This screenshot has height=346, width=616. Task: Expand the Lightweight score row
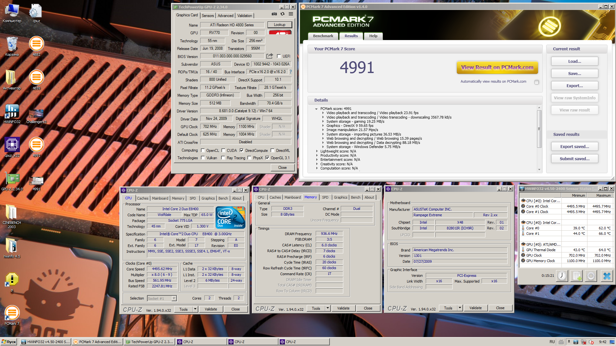pos(317,151)
